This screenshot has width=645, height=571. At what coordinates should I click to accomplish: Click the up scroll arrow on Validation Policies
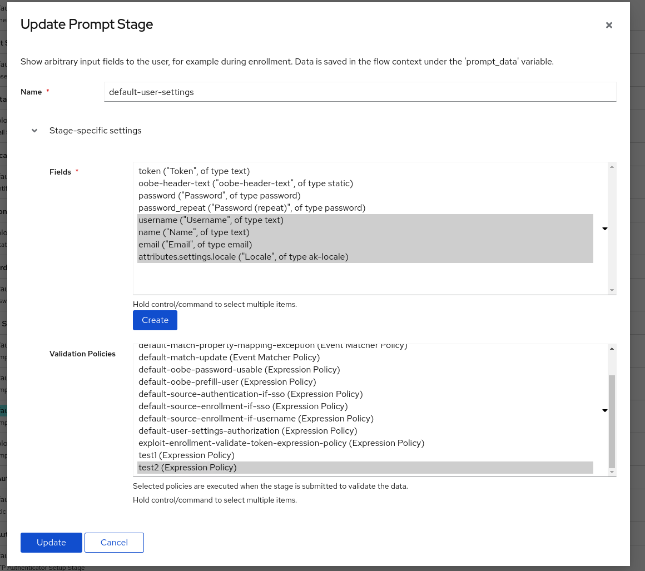tap(612, 349)
